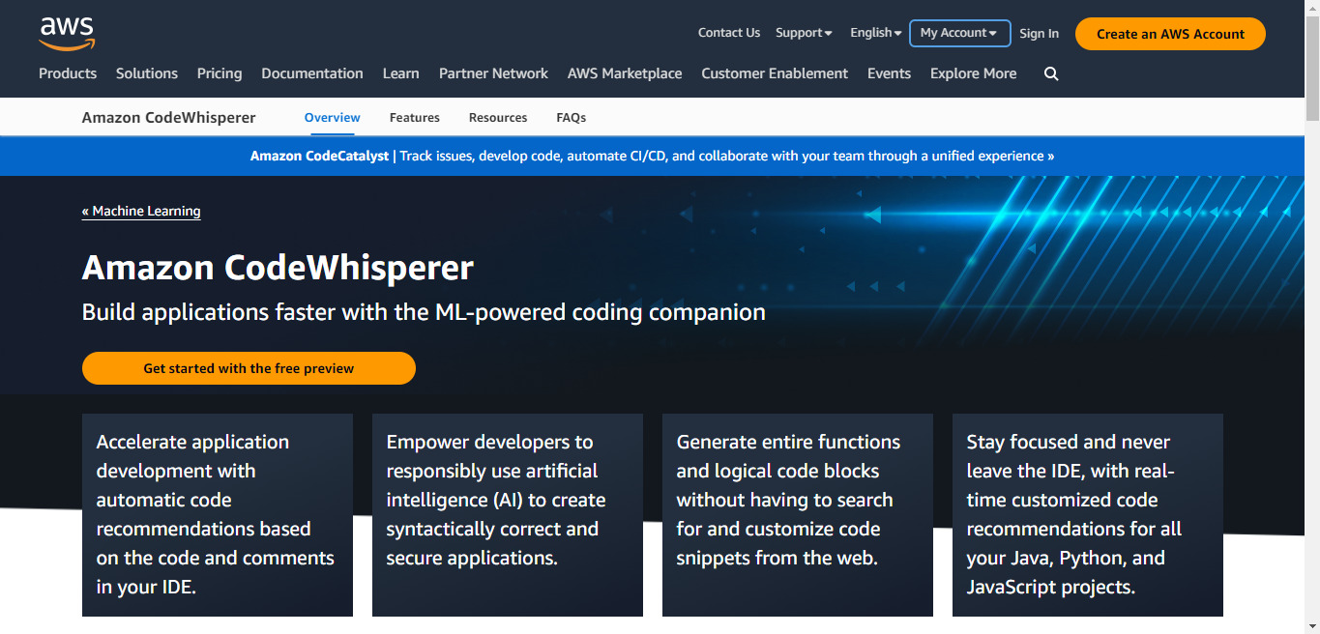This screenshot has width=1320, height=634.
Task: Open the Documentation menu item
Action: point(312,73)
